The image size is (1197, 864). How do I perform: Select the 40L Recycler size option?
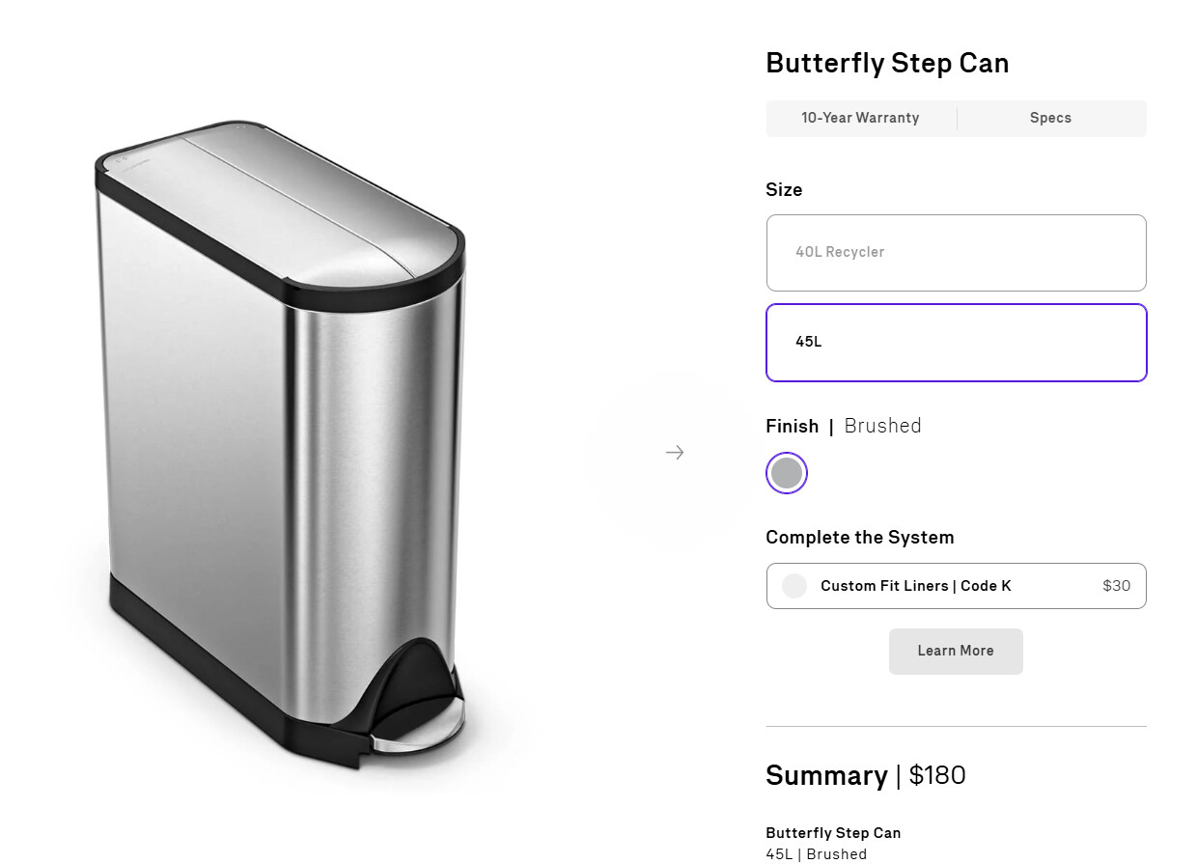(x=956, y=252)
